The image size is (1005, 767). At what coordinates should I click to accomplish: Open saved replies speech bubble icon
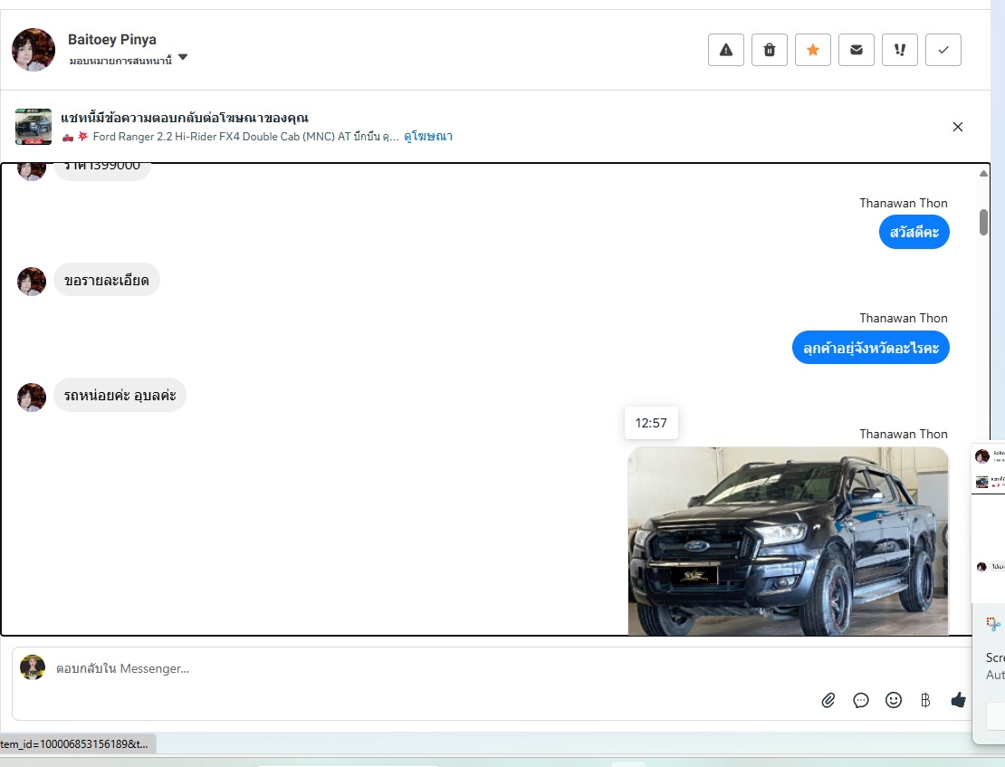[x=861, y=700]
